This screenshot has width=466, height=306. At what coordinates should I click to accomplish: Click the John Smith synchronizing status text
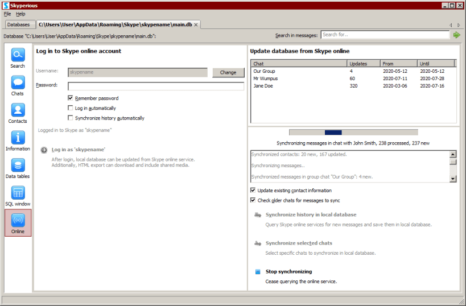click(x=353, y=143)
